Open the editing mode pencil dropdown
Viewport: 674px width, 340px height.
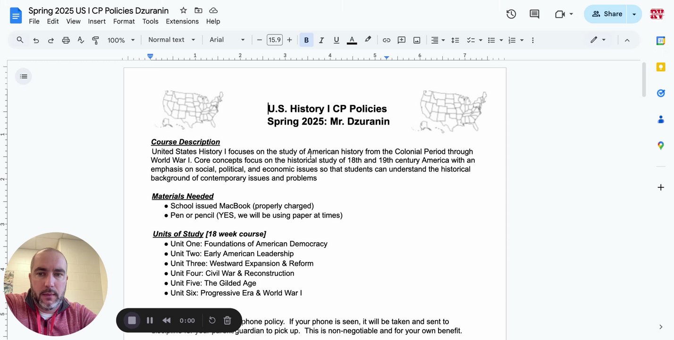(x=598, y=40)
